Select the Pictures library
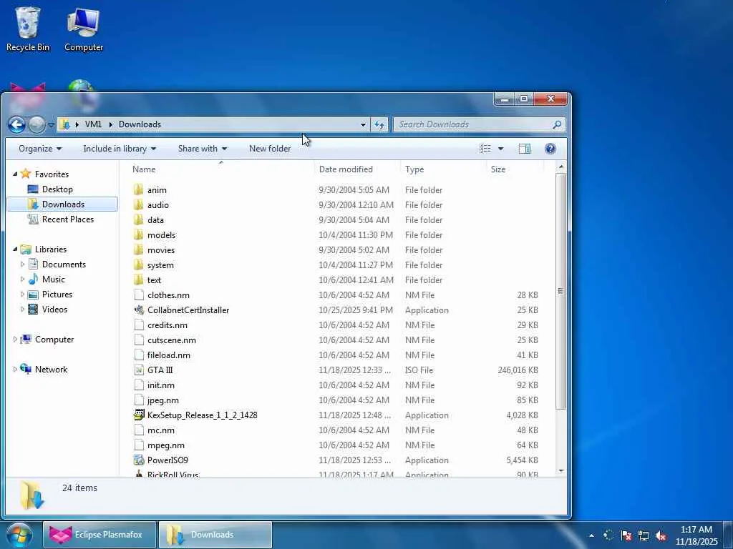 tap(57, 294)
